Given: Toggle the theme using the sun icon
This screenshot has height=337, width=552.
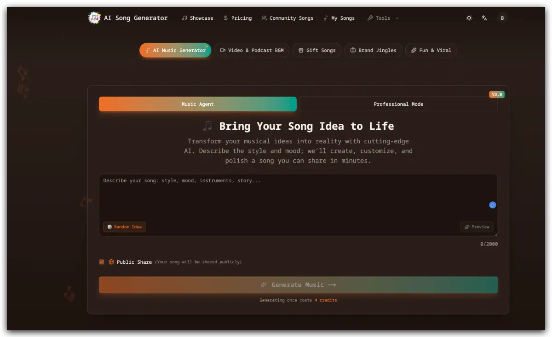Looking at the screenshot, I should pyautogui.click(x=469, y=18).
